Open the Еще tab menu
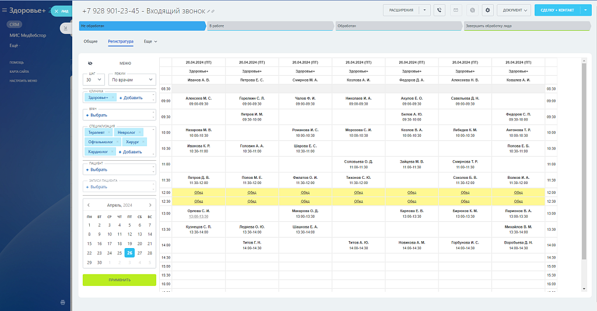Screen dimensions: 597x311 click(150, 41)
